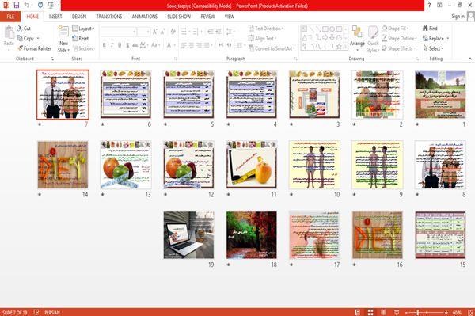Click the 60% zoom level

[x=457, y=312]
